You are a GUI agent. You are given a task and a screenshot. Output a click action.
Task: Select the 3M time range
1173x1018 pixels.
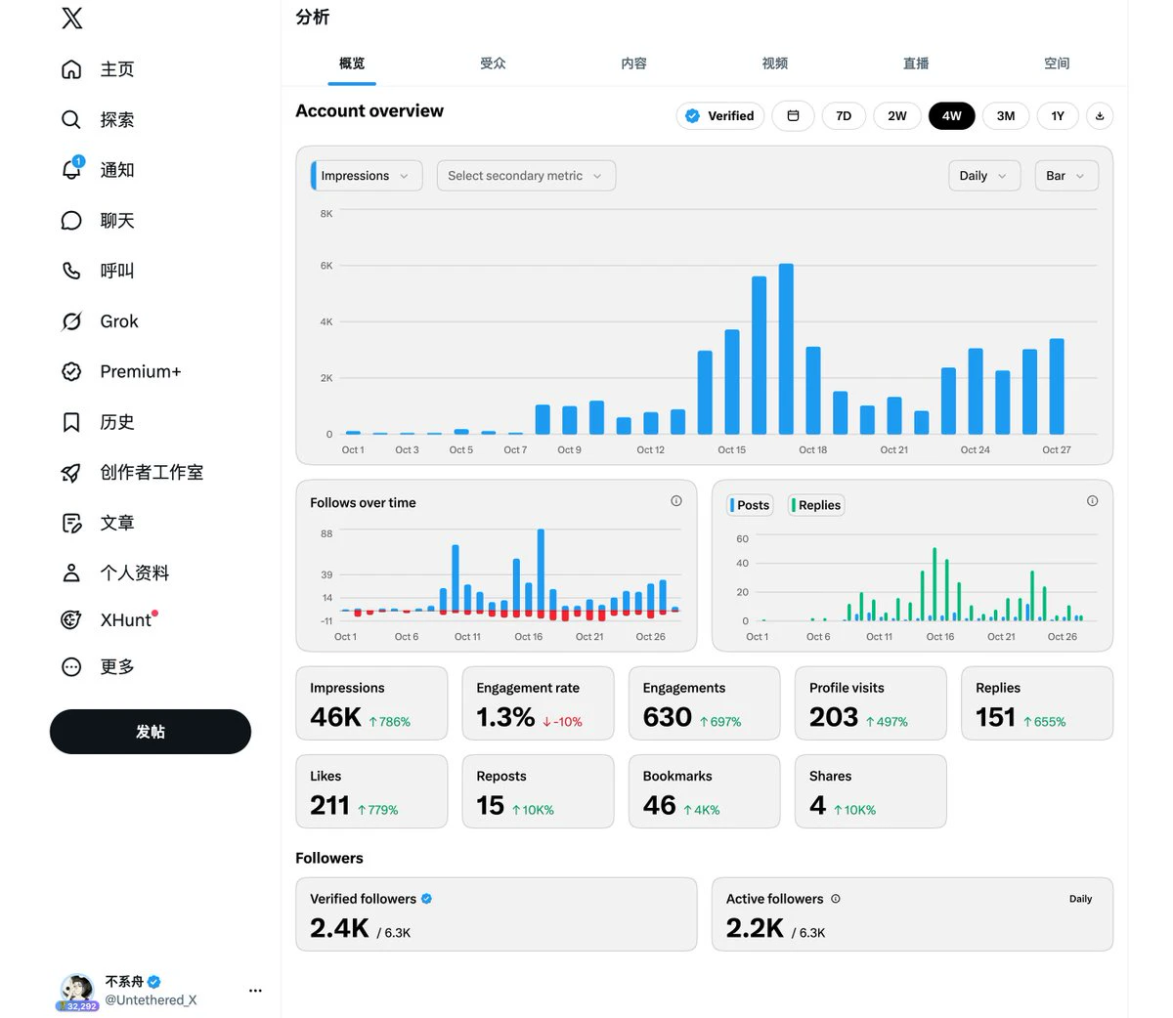click(1006, 116)
